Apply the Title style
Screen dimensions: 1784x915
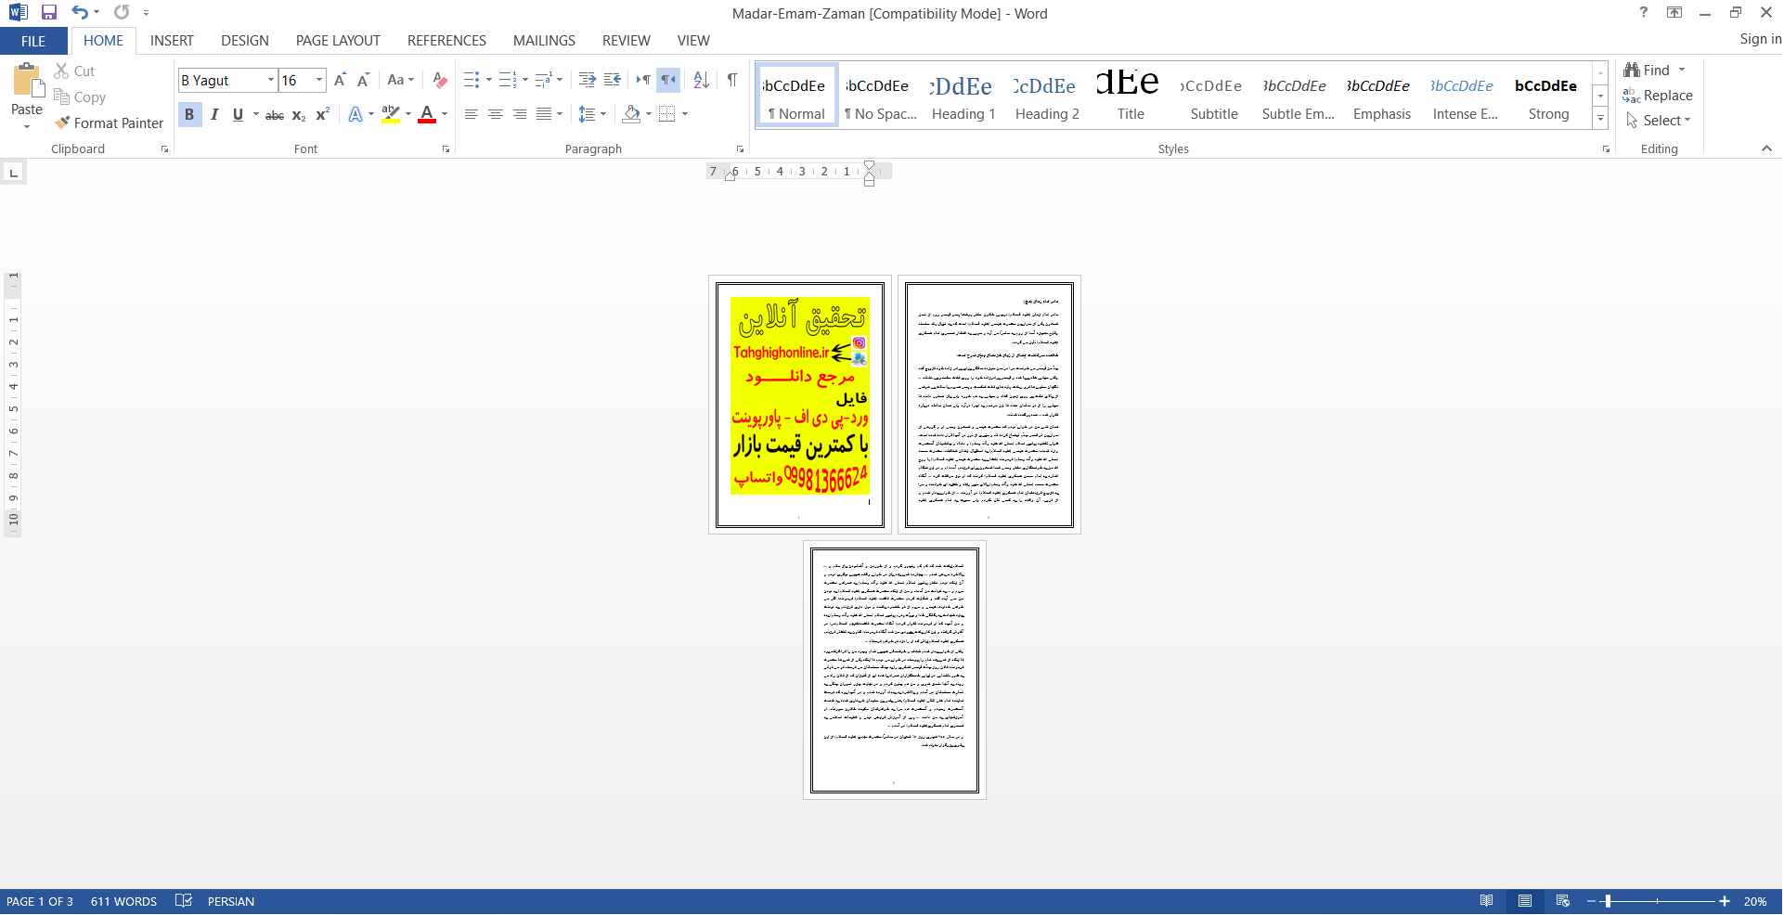pyautogui.click(x=1131, y=97)
